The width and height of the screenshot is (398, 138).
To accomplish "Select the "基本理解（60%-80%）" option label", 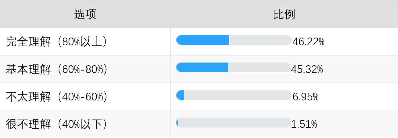I will pyautogui.click(x=57, y=69).
